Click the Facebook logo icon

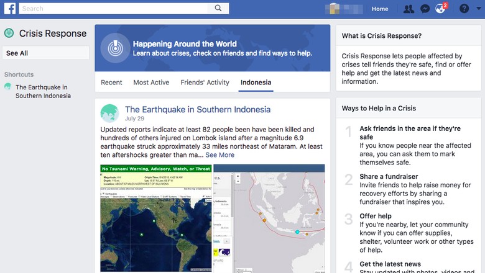click(x=10, y=9)
